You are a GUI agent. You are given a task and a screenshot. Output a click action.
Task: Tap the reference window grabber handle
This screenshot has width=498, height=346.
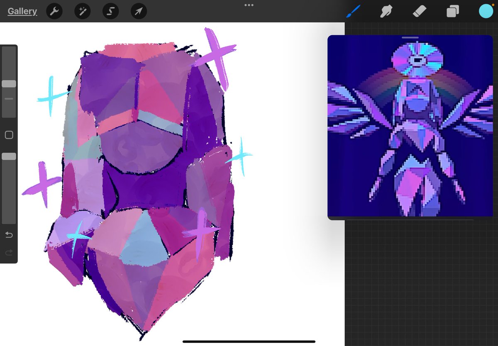click(410, 38)
